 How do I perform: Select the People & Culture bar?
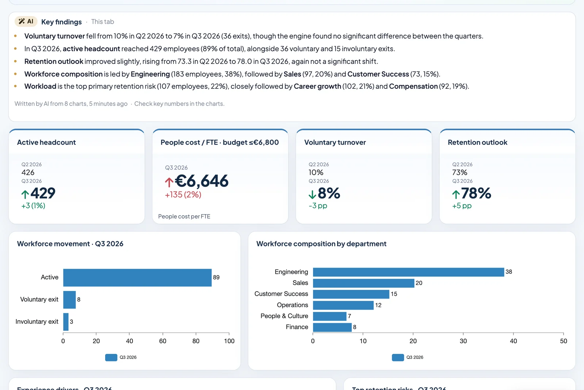[x=330, y=316]
